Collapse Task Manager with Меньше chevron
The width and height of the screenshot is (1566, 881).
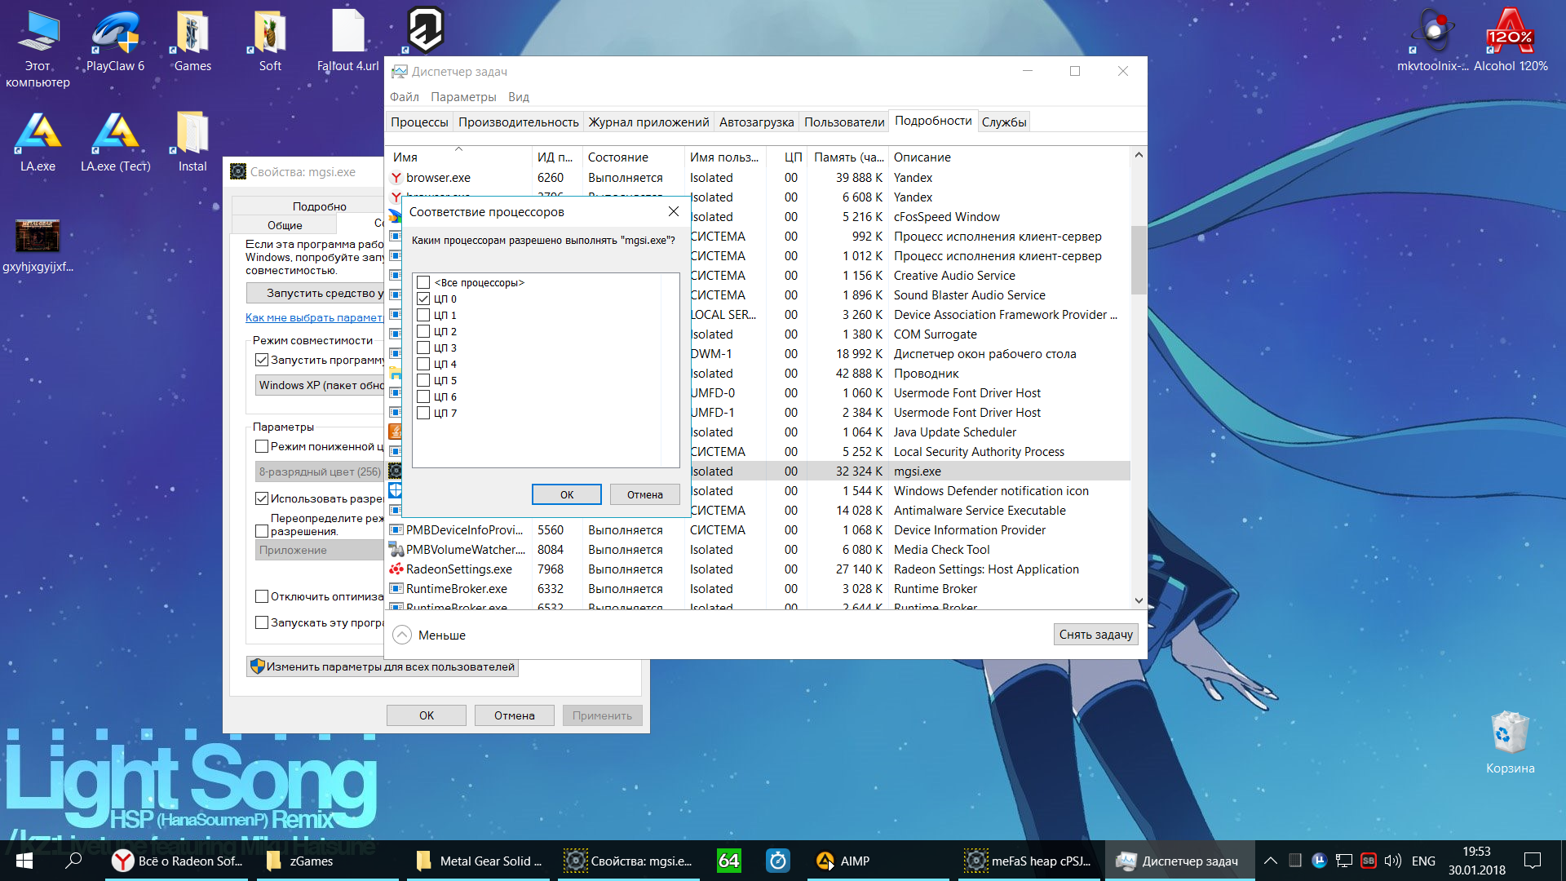402,635
